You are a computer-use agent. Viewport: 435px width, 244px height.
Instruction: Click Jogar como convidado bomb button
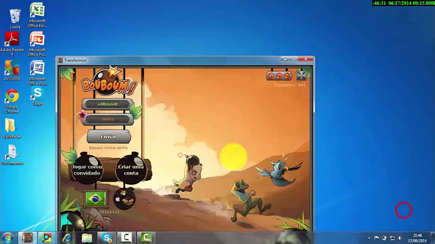87,170
